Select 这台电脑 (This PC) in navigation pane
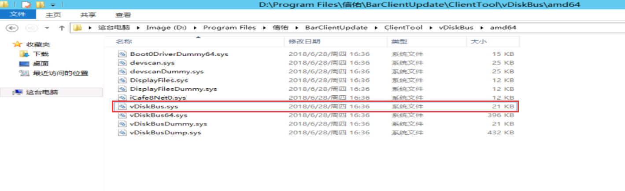The image size is (625, 191). point(42,92)
